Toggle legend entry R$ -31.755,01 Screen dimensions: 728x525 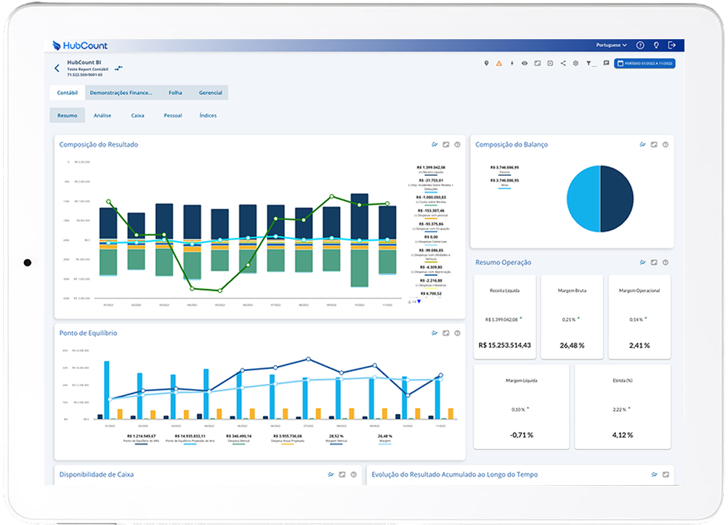click(x=431, y=184)
